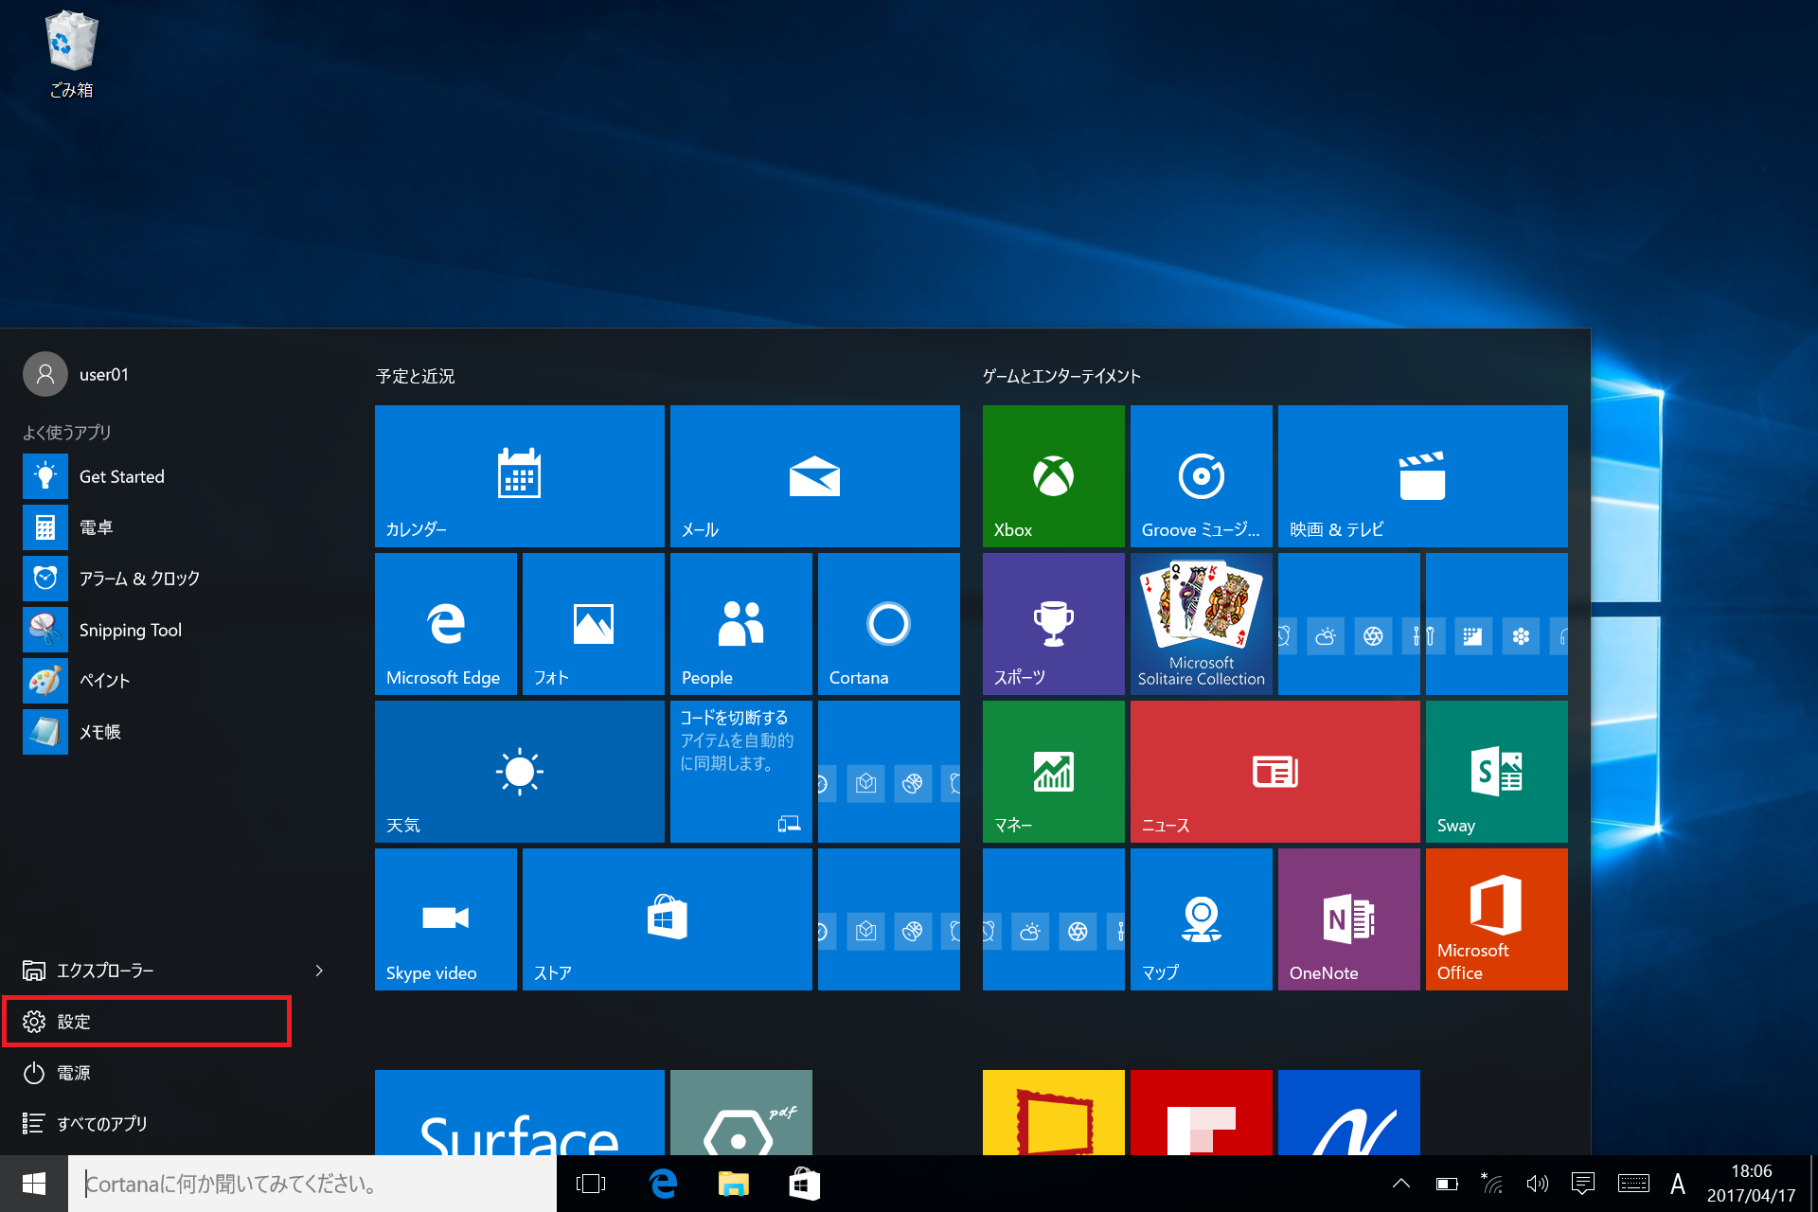The width and height of the screenshot is (1818, 1212).
Task: Expand the Explorer jump list chevron
Action: pos(319,971)
